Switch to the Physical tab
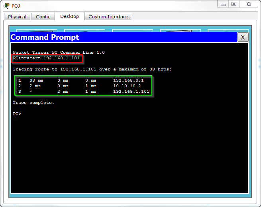261x207 pixels. point(17,17)
